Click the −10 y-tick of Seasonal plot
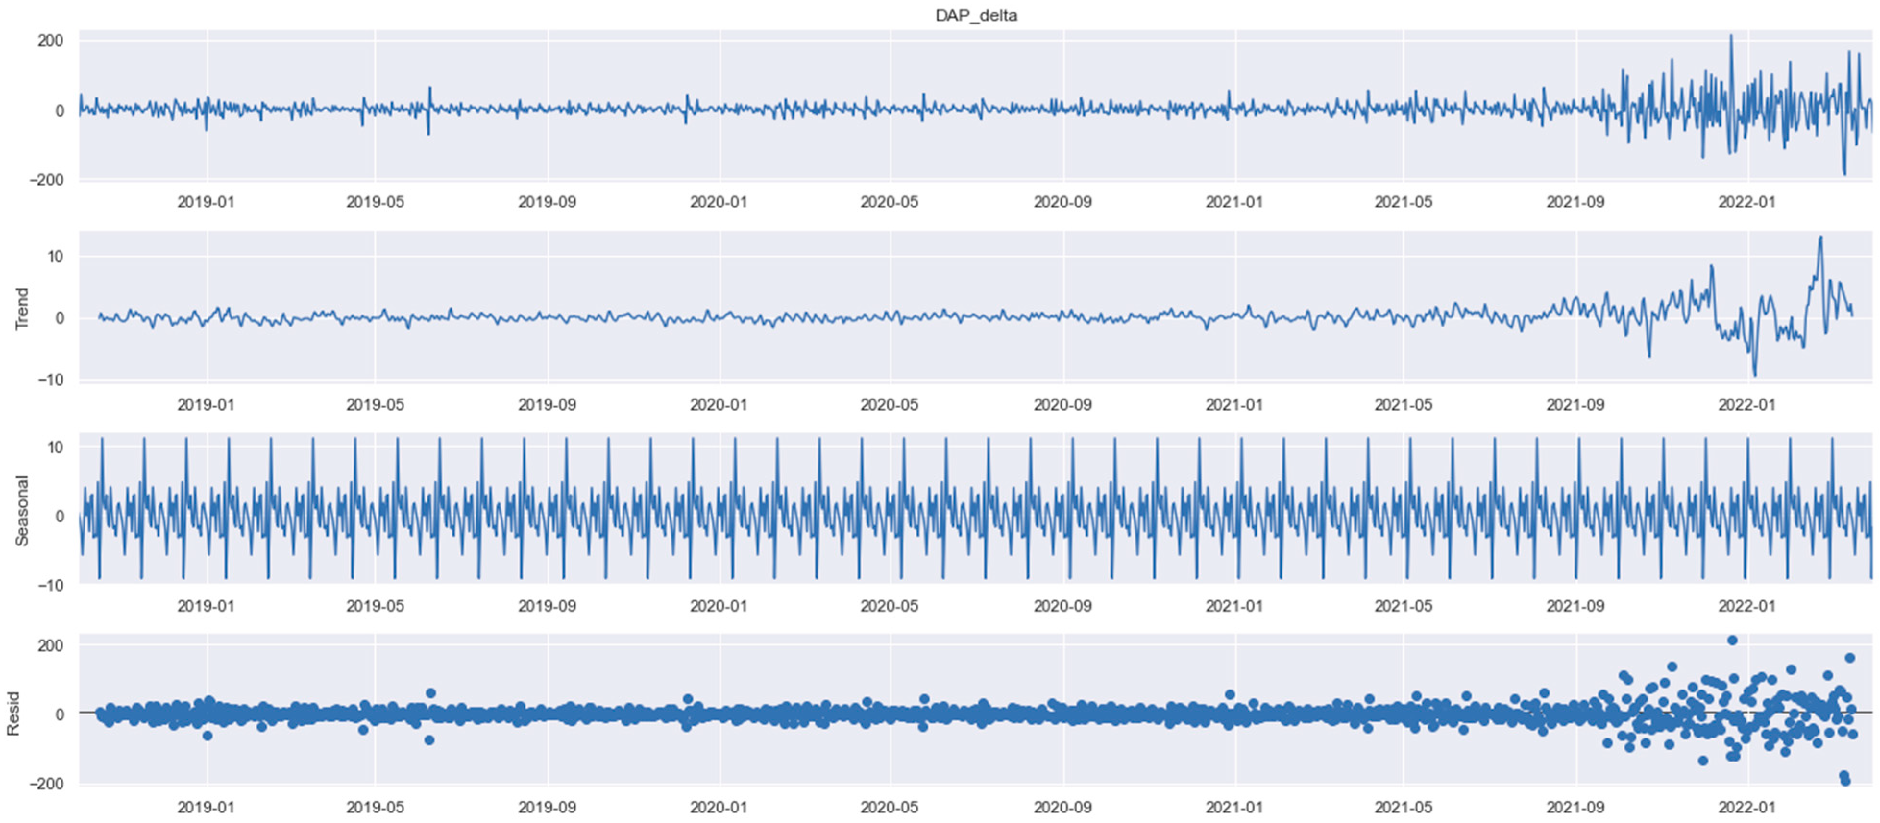The image size is (1880, 823). [51, 586]
